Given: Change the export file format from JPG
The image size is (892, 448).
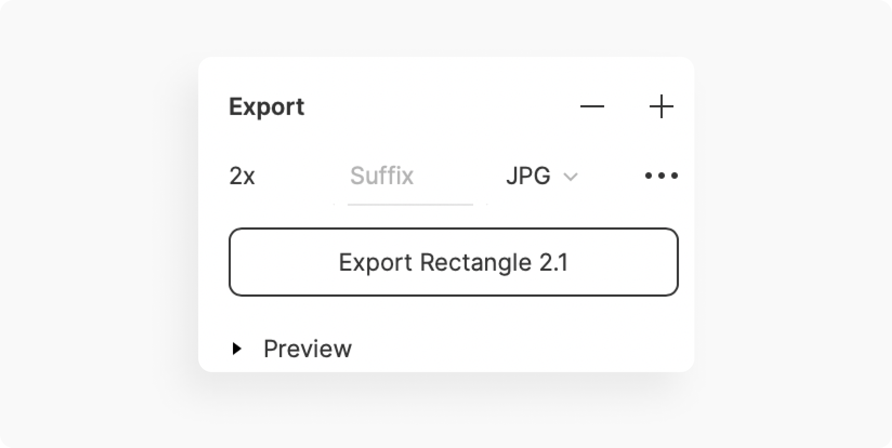Looking at the screenshot, I should click(542, 176).
